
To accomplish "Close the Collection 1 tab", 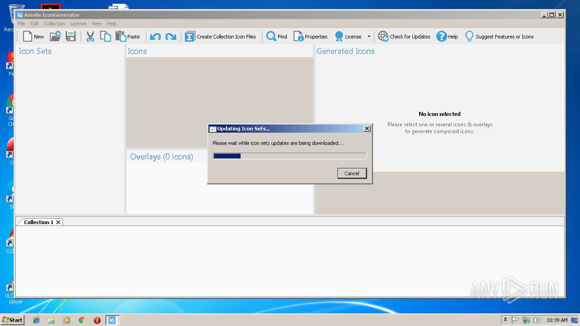I will tap(58, 222).
